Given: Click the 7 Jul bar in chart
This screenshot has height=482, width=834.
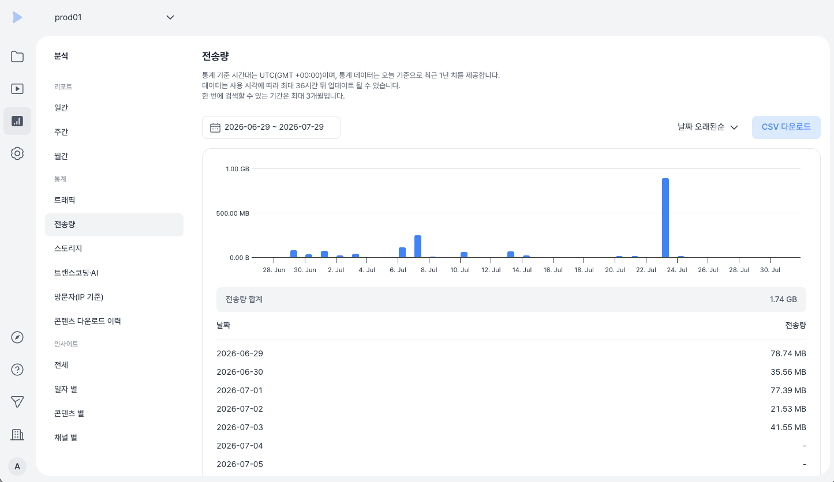Looking at the screenshot, I should (418, 246).
